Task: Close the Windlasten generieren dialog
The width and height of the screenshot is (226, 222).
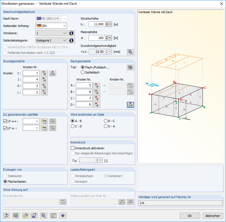Action: pyautogui.click(x=222, y=4)
